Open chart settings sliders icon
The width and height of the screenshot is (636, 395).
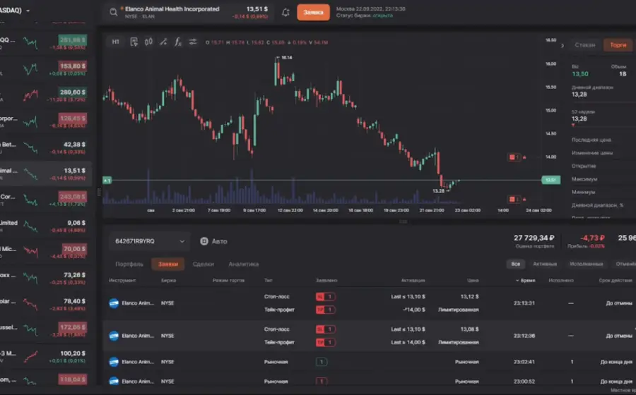[x=193, y=42]
